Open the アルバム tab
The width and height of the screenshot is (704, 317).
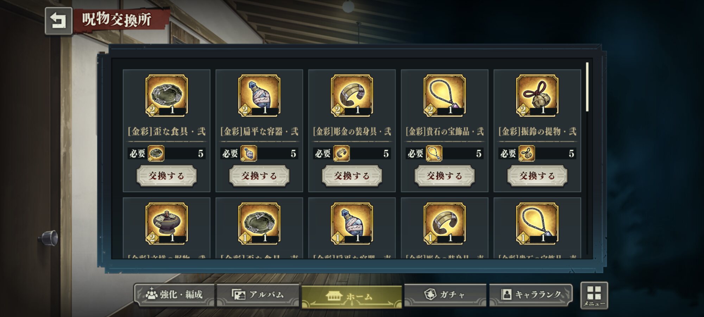pos(258,295)
